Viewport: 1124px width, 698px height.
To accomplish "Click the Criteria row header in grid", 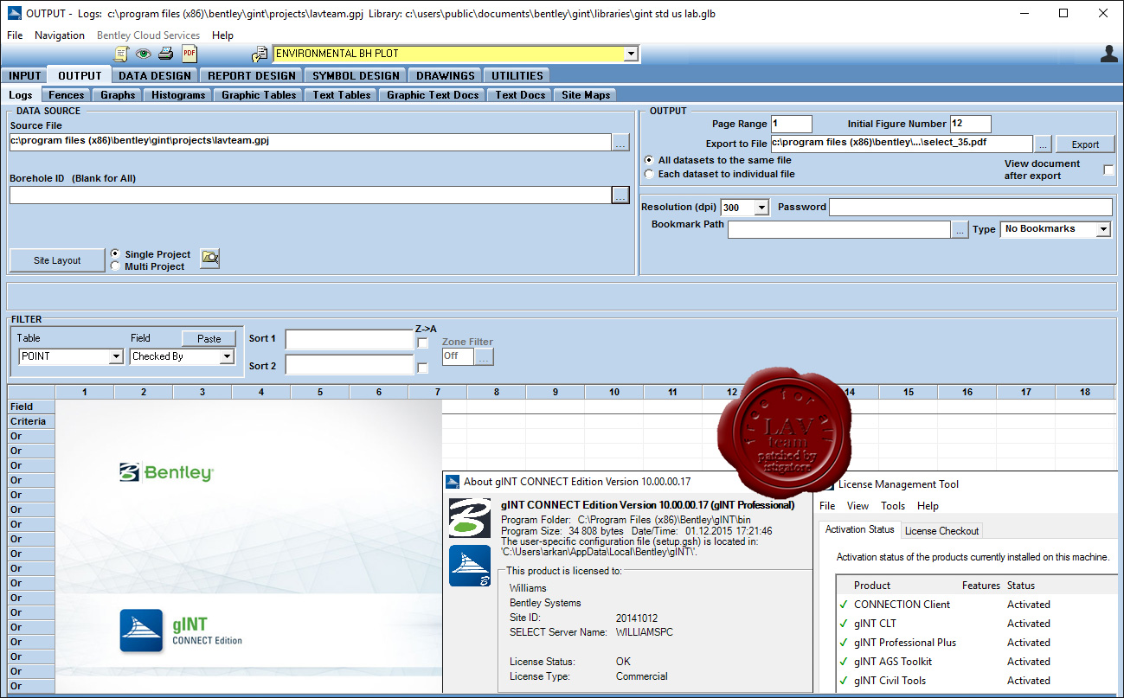I will click(x=31, y=421).
